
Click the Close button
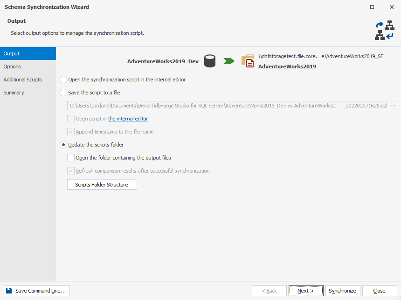coord(380,291)
